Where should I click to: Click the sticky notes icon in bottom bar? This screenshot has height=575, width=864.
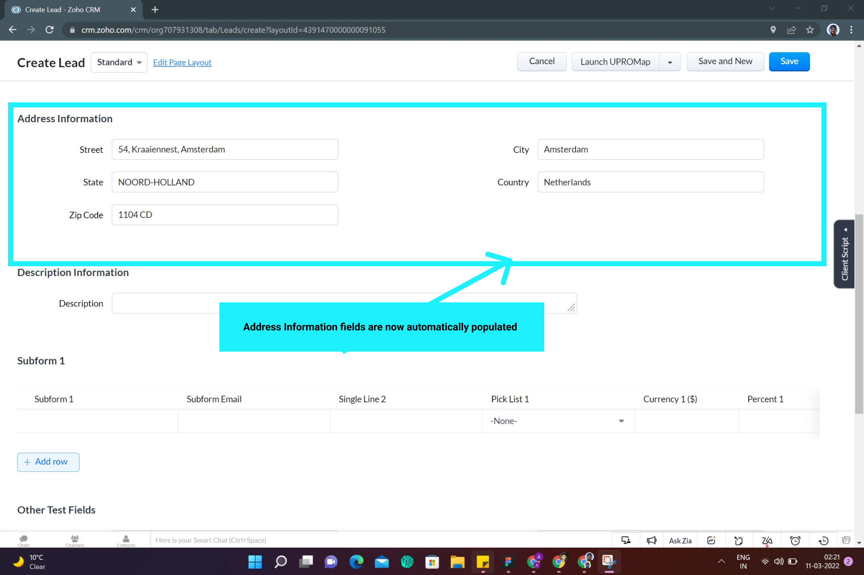click(x=739, y=540)
